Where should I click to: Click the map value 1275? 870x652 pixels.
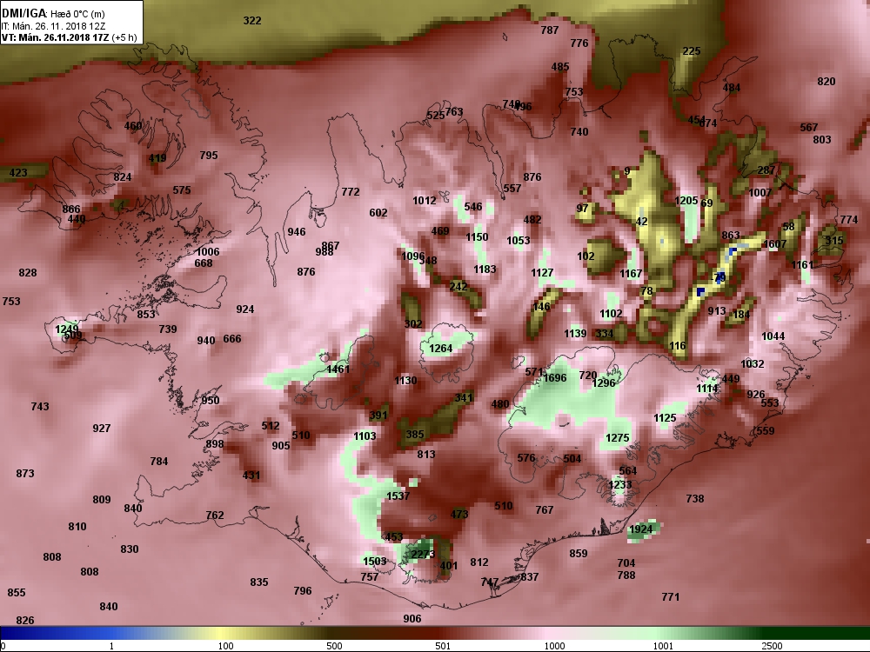pos(617,438)
